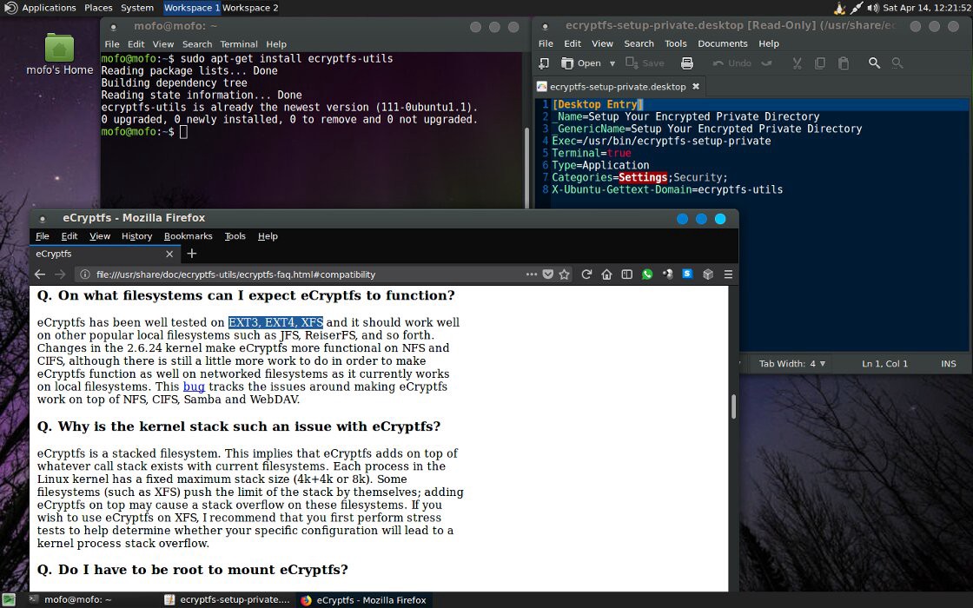
Task: Open the Documents menu in text editor
Action: [722, 43]
